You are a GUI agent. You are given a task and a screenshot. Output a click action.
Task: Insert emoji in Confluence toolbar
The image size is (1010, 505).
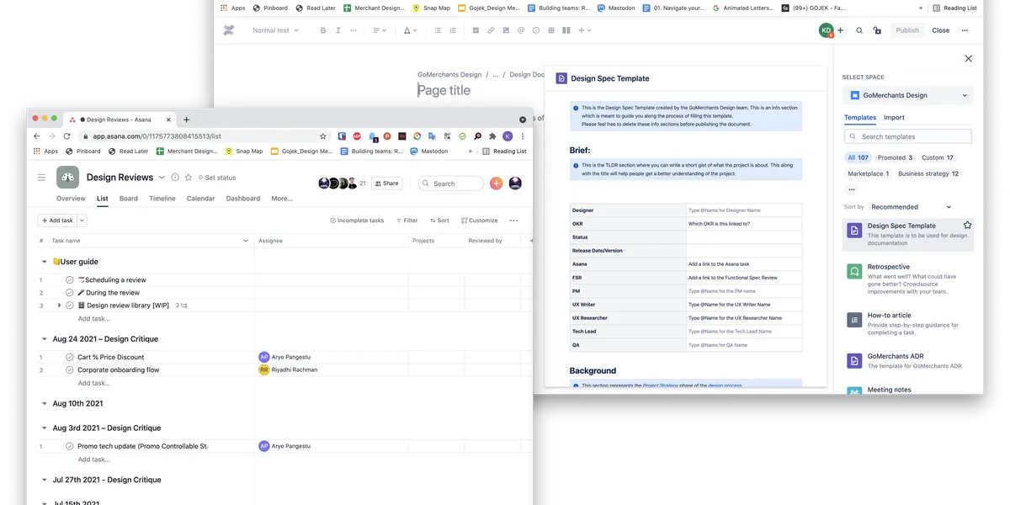point(536,30)
